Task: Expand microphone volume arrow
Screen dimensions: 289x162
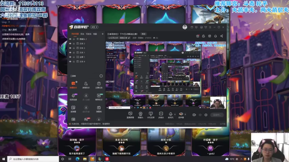Action: [x=175, y=114]
